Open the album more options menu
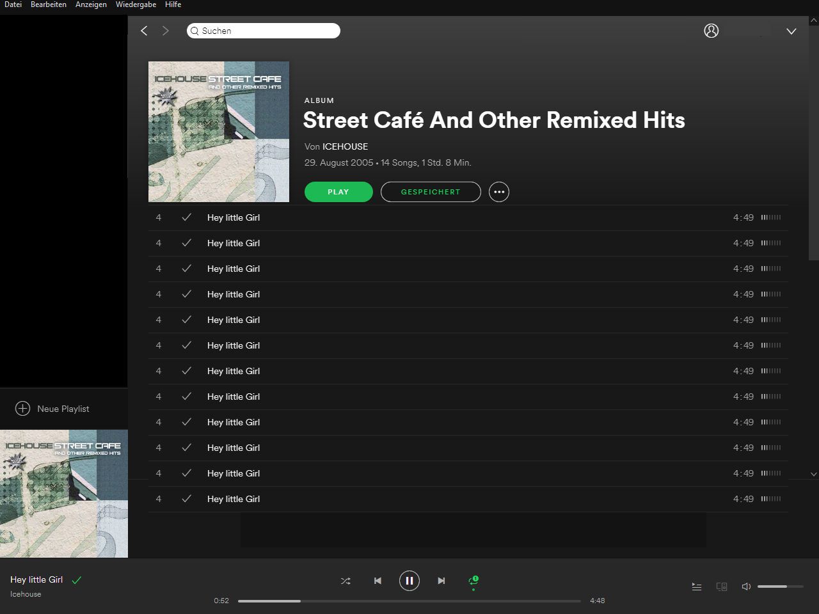The height and width of the screenshot is (614, 819). pos(499,192)
